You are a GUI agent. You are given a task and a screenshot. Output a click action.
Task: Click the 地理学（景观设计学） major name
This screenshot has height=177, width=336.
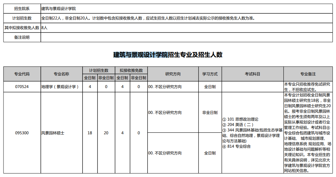[x=60, y=87]
